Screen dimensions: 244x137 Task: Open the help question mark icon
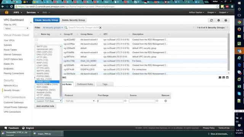click(x=226, y=20)
